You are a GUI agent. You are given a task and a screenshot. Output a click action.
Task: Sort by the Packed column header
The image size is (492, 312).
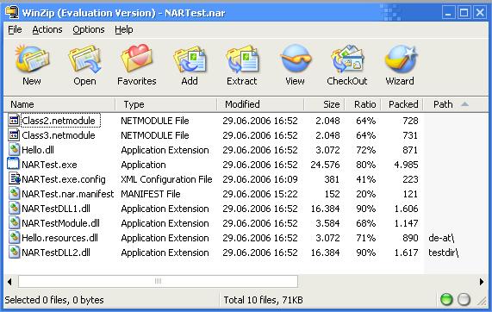click(402, 104)
